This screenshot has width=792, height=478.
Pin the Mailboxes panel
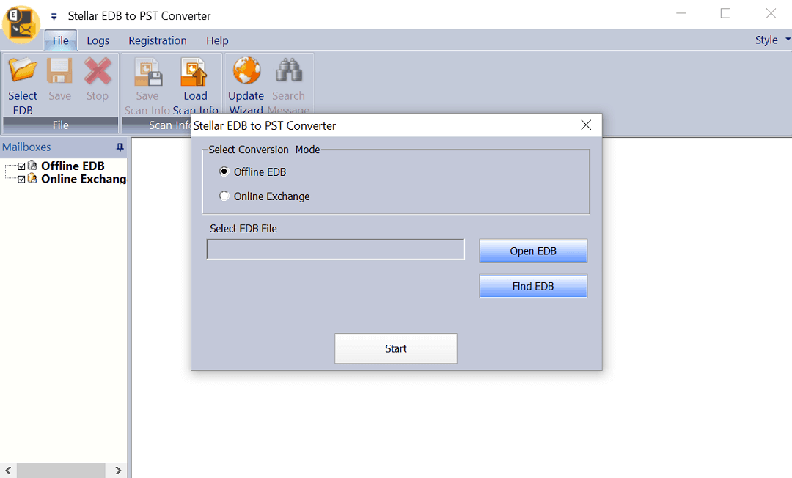[120, 147]
